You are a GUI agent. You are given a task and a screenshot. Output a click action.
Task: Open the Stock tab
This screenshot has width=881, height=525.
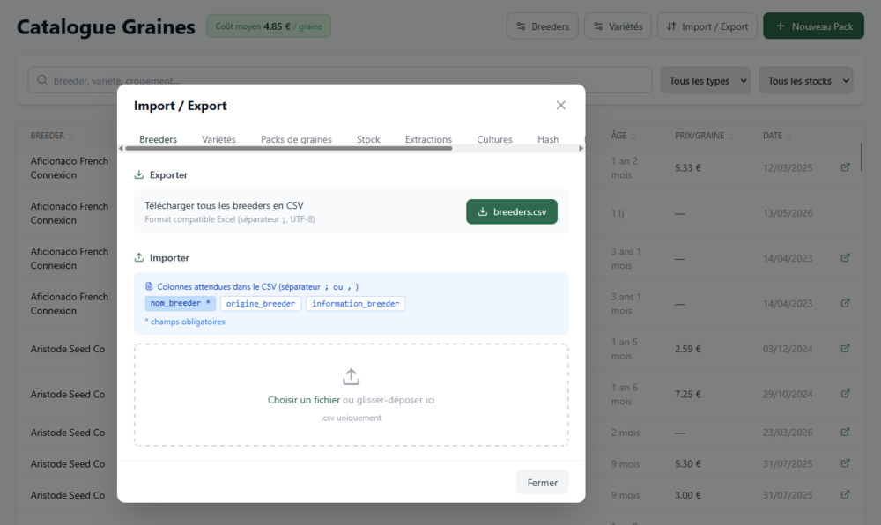[368, 138]
